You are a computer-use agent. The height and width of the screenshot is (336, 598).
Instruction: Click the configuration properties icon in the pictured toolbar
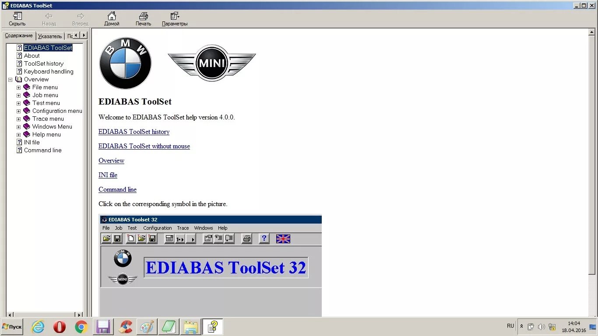[208, 238]
